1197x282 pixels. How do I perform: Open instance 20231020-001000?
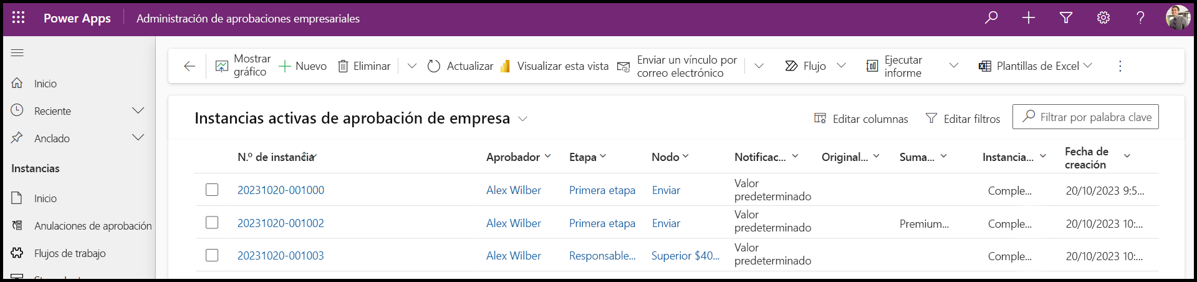click(x=281, y=190)
